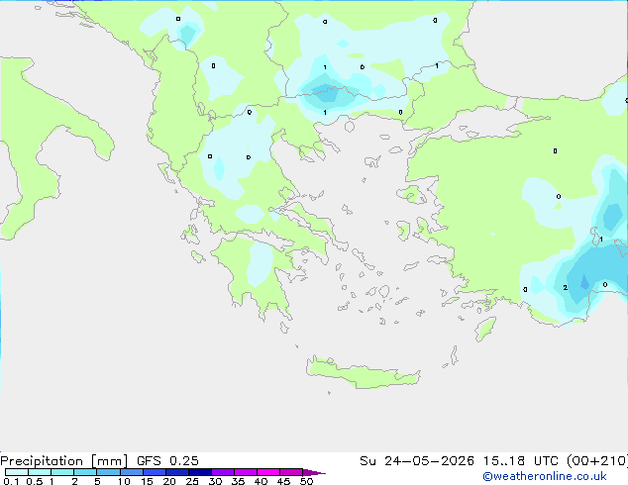Click the '10' legend scale label

click(124, 481)
